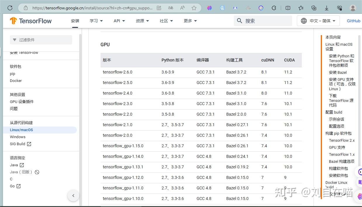Reload the current page
This screenshot has width=362, height=207.
click(x=10, y=8)
